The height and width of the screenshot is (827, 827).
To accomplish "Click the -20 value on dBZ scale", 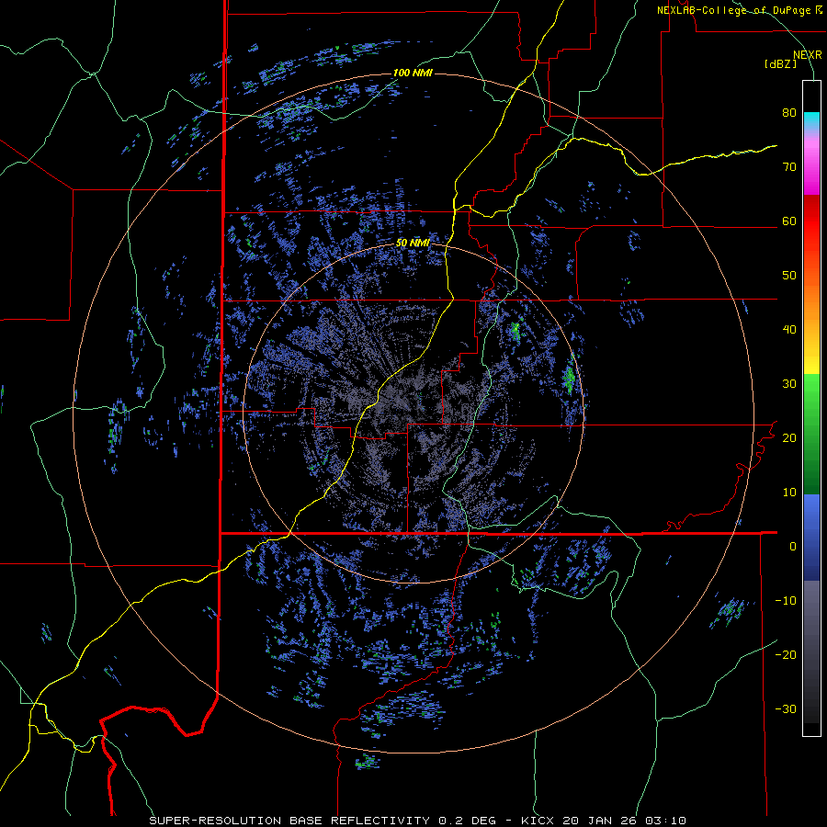I will pyautogui.click(x=786, y=654).
